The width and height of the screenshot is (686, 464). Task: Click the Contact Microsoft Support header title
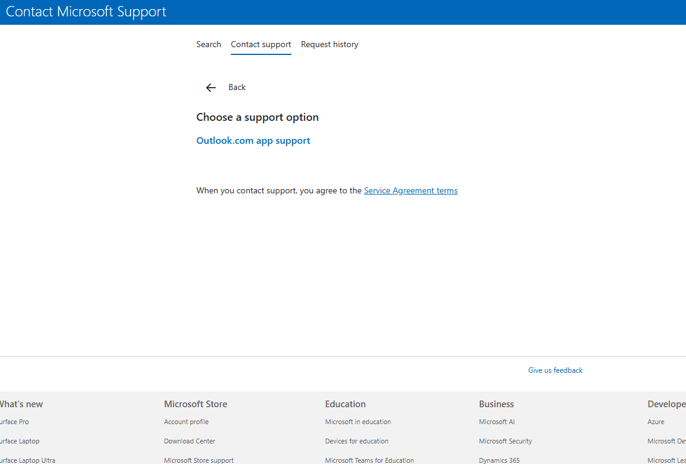pyautogui.click(x=86, y=11)
